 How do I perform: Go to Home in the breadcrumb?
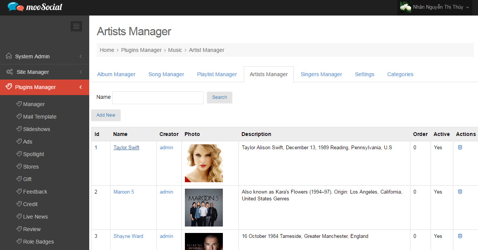click(107, 50)
